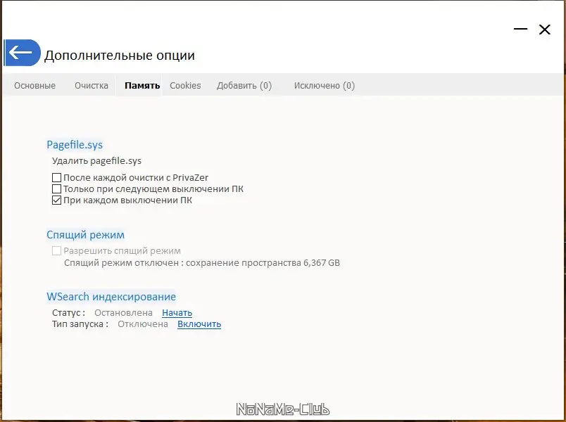Switch to the Основные tab
The height and width of the screenshot is (422, 566).
tap(34, 85)
